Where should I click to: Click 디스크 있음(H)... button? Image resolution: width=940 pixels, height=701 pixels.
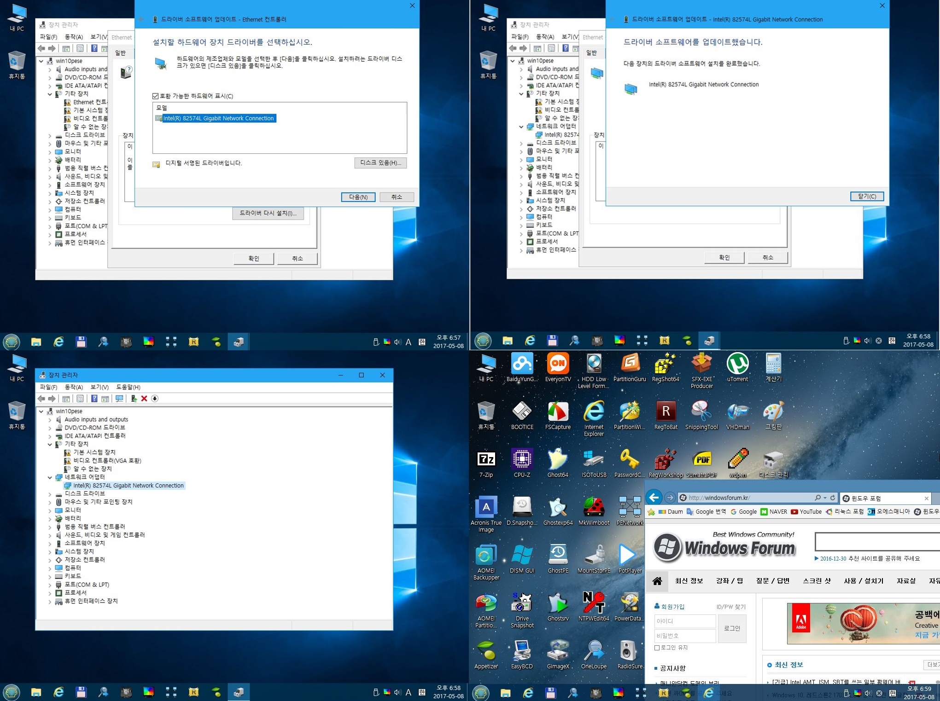coord(380,163)
